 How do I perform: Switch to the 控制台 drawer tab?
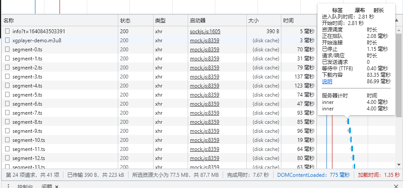click(x=25, y=186)
